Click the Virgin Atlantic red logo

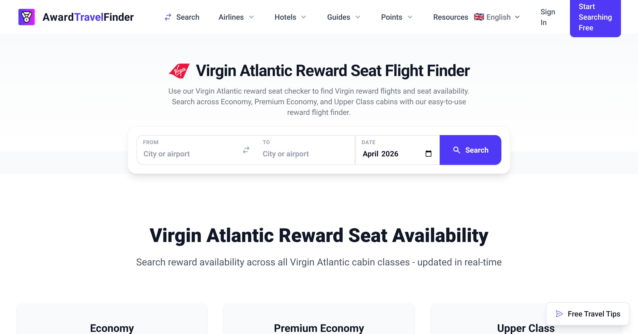[x=179, y=71]
